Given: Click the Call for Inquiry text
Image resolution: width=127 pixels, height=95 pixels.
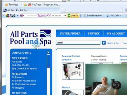Looking at the screenshot, I should tap(98, 60).
